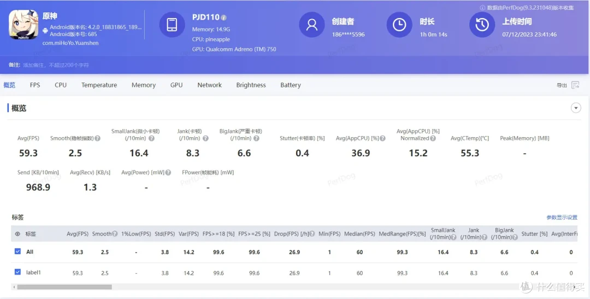The image size is (590, 299).
Task: Click the MedRange(FPS)[%] column header
Action: point(402,234)
